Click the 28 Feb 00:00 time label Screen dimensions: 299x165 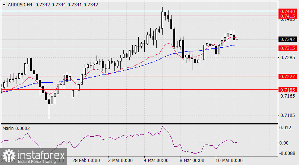[x=86, y=160]
